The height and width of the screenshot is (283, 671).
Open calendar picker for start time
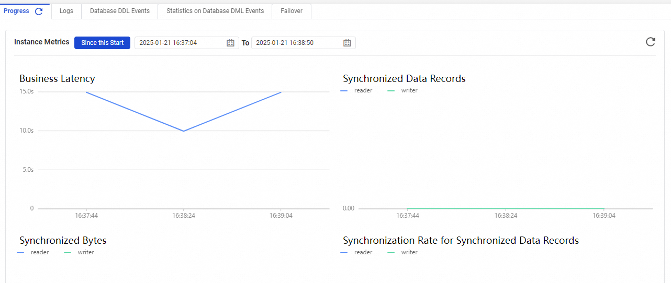pyautogui.click(x=230, y=43)
